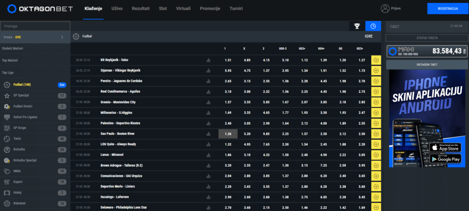This screenshot has height=211, width=469.
Task: Open statistics icon for KR Reykjavik - Valur
Action: pos(208,60)
